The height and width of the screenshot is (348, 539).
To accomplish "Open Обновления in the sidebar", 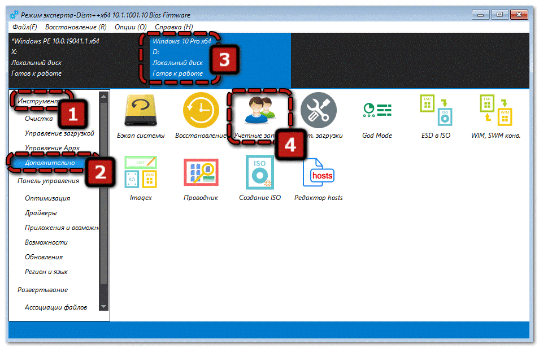I will click(44, 257).
